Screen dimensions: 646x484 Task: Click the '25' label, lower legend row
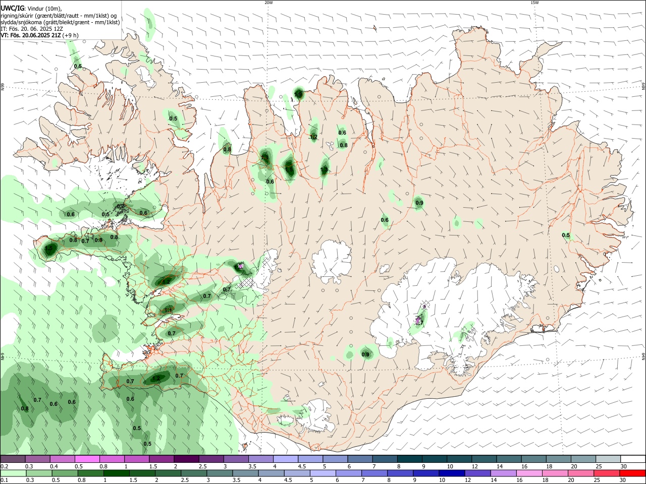(x=598, y=480)
